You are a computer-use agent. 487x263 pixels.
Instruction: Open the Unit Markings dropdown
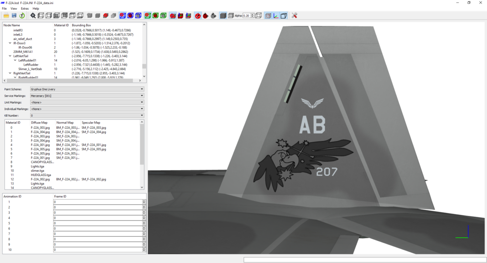pos(87,103)
